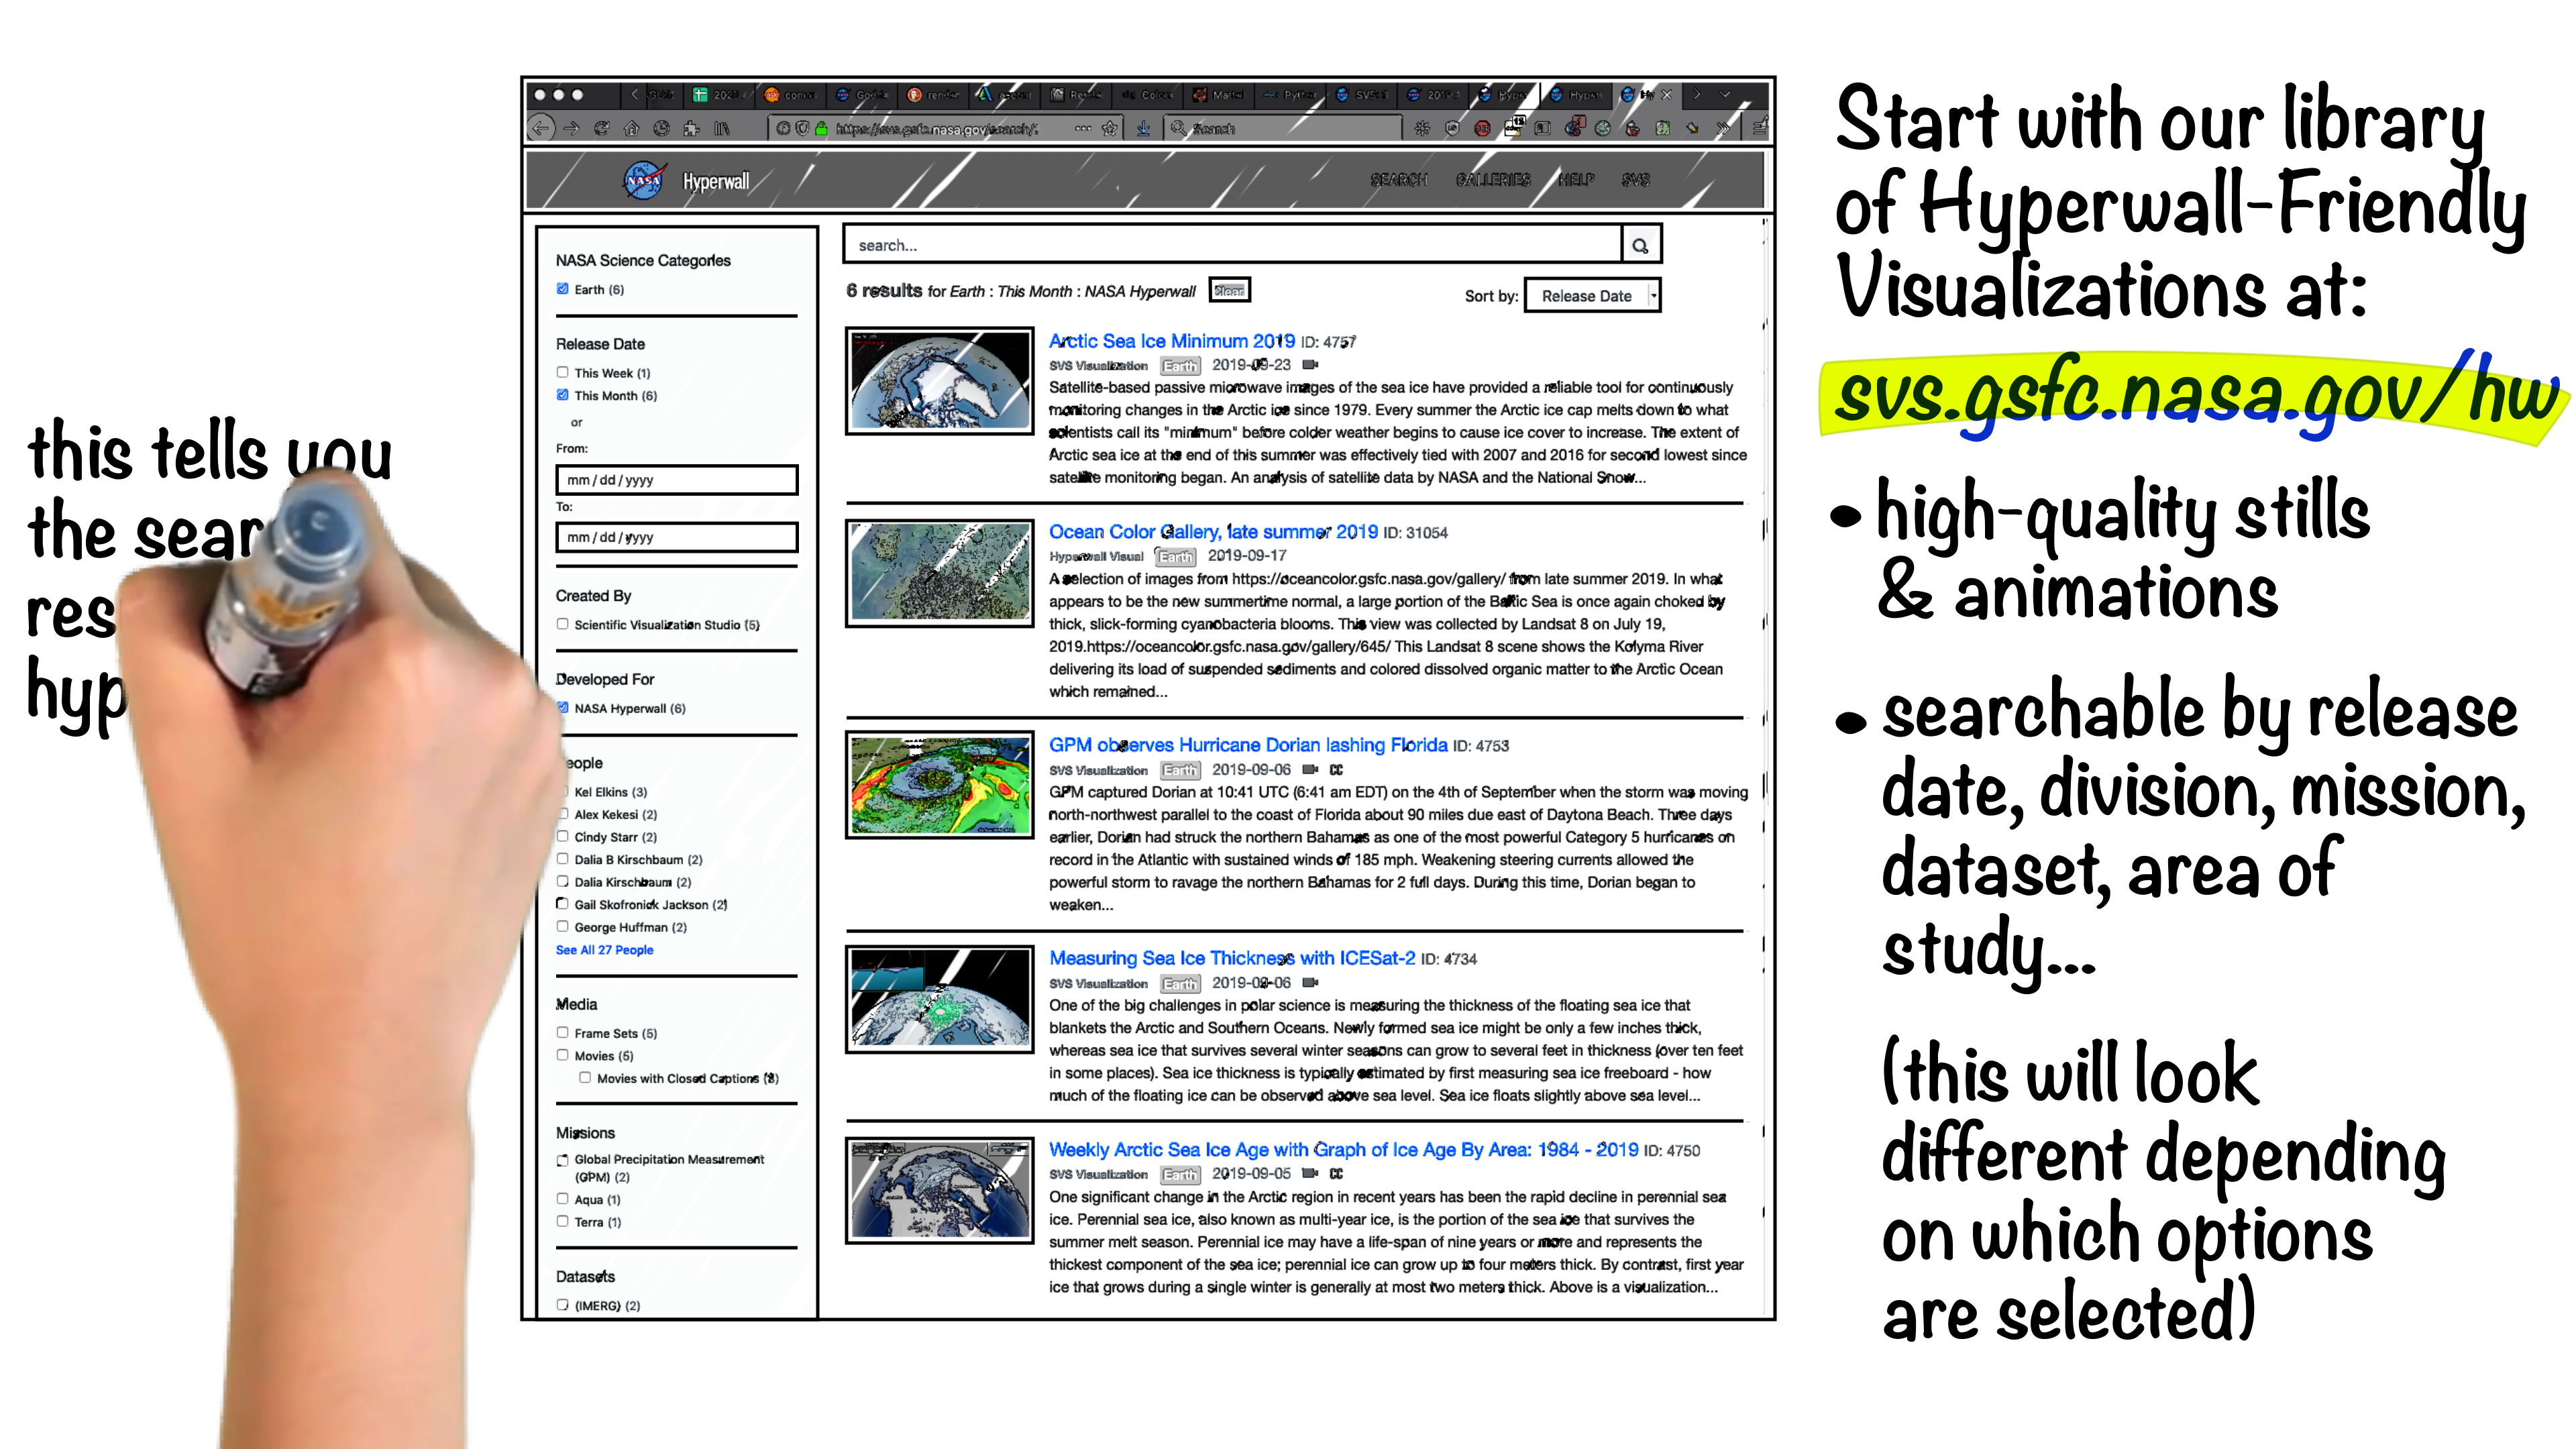Switch to the Mattel browser tab
The width and height of the screenshot is (2576, 1449).
[x=1218, y=95]
